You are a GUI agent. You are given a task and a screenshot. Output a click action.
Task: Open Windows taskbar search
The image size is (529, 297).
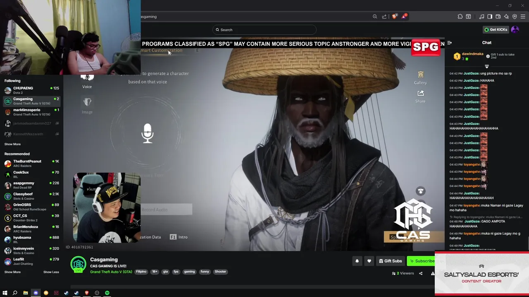(15, 293)
